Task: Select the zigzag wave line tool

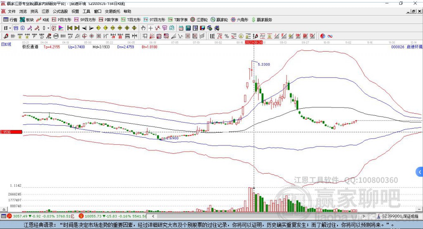Action: pyautogui.click(x=181, y=36)
